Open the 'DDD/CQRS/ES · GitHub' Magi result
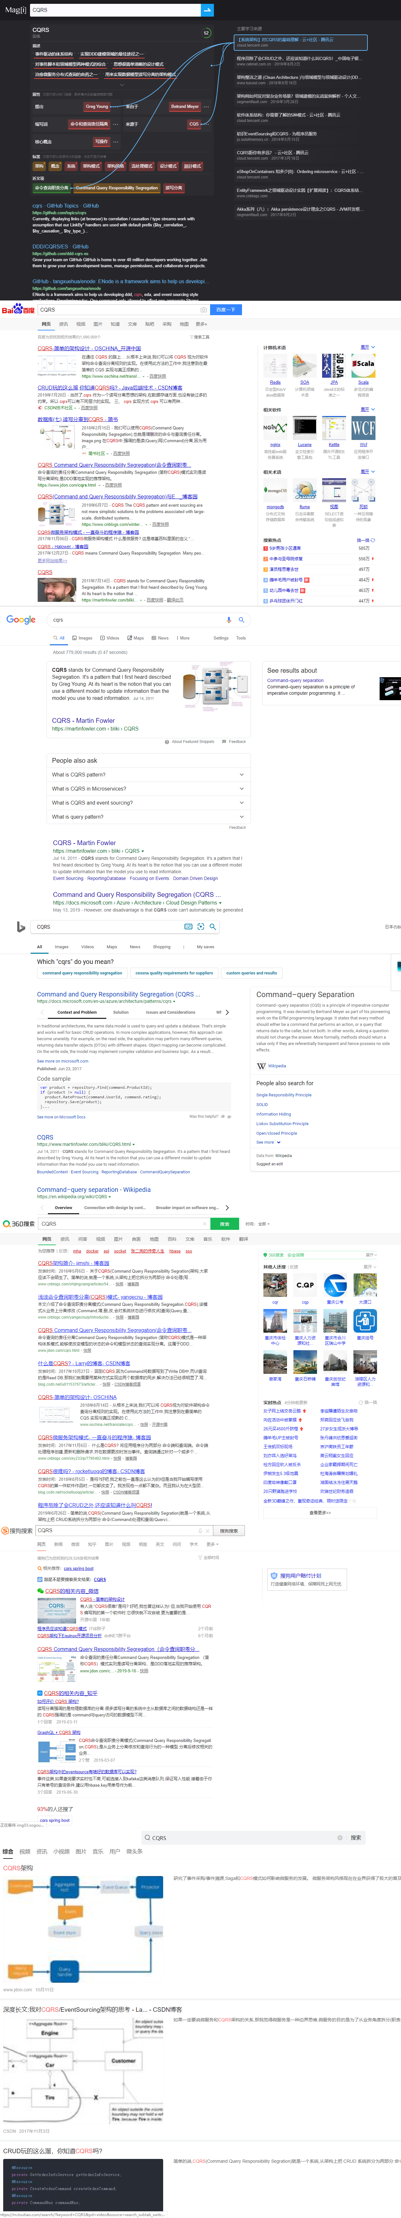Image resolution: width=401 pixels, height=2218 pixels. click(60, 246)
